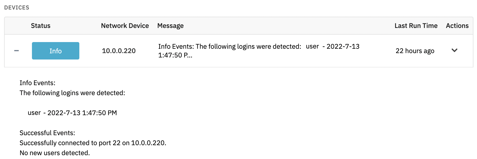Click the minus toggle to hide event details
477x159 pixels.
click(16, 51)
